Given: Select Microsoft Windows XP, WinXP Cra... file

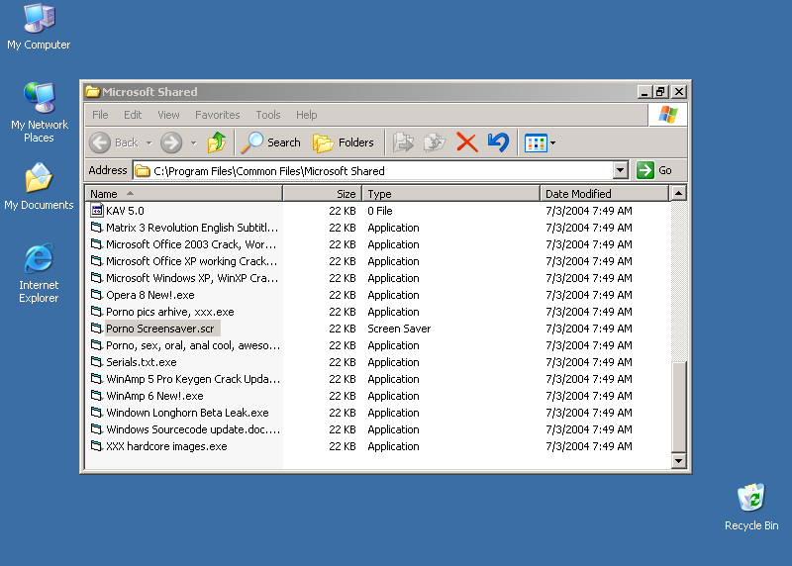Looking at the screenshot, I should point(192,278).
